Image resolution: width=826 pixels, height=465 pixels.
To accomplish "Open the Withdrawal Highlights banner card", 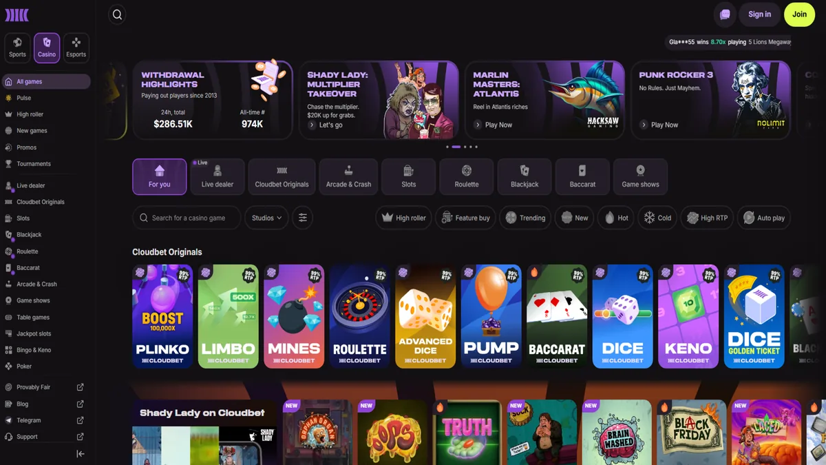I will pyautogui.click(x=213, y=100).
